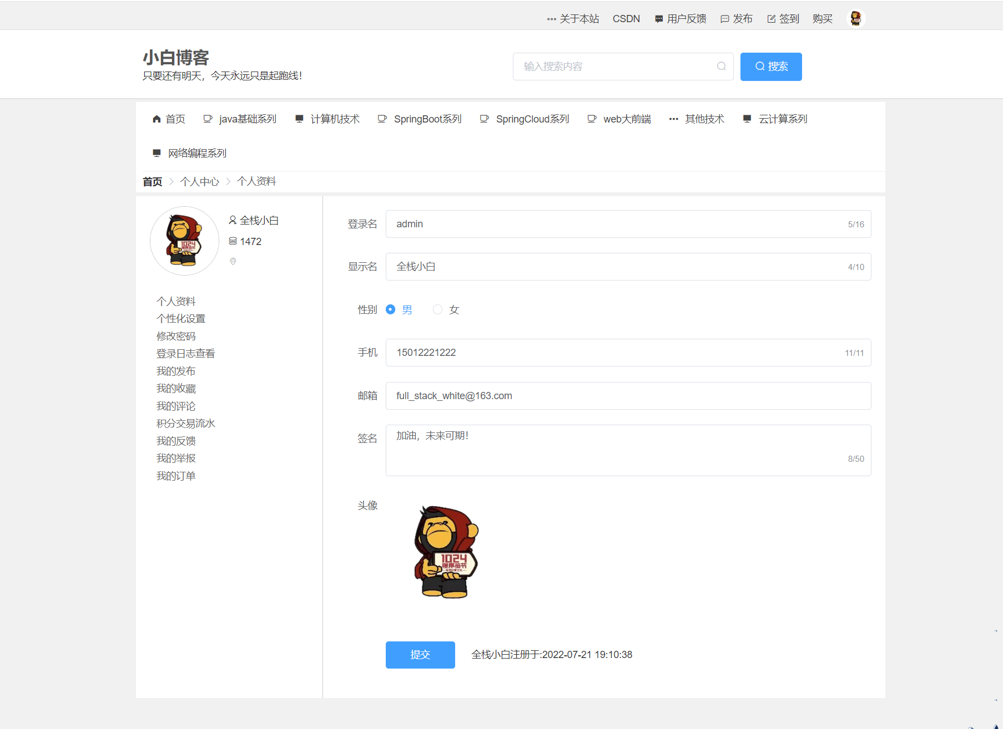
Task: Open 计算机技术 menu item
Action: pyautogui.click(x=327, y=119)
